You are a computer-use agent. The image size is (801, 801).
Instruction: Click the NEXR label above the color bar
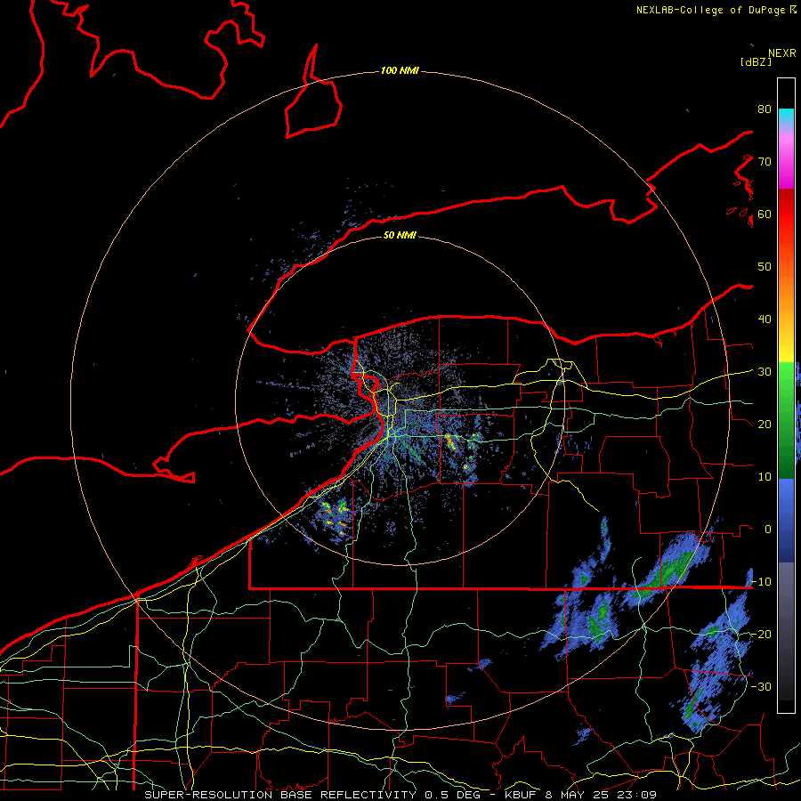point(782,53)
